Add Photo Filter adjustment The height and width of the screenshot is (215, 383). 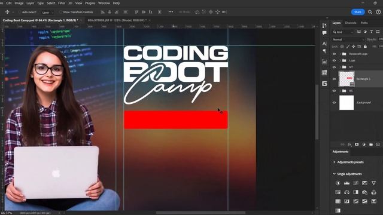point(364,192)
